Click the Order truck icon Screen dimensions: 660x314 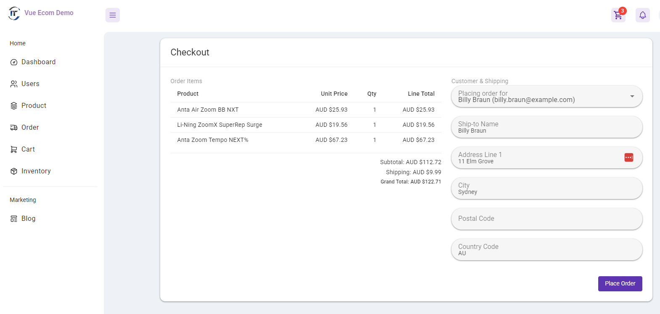coord(14,128)
